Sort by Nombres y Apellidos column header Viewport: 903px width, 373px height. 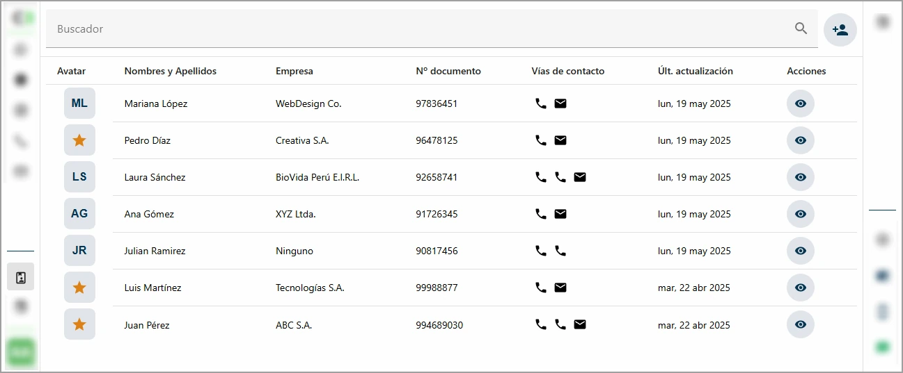pos(170,71)
